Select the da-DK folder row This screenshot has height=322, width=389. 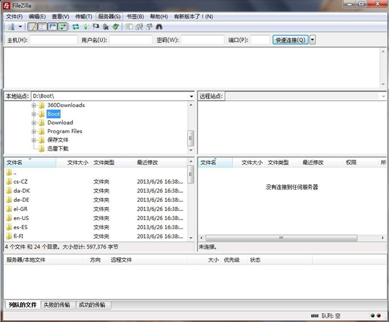point(95,191)
